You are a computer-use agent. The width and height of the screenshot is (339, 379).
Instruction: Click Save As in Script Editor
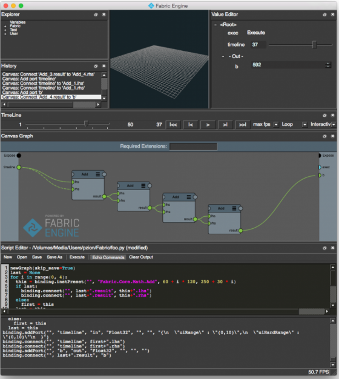pos(54,257)
